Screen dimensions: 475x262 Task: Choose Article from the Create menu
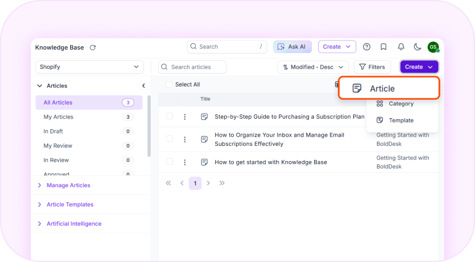389,88
